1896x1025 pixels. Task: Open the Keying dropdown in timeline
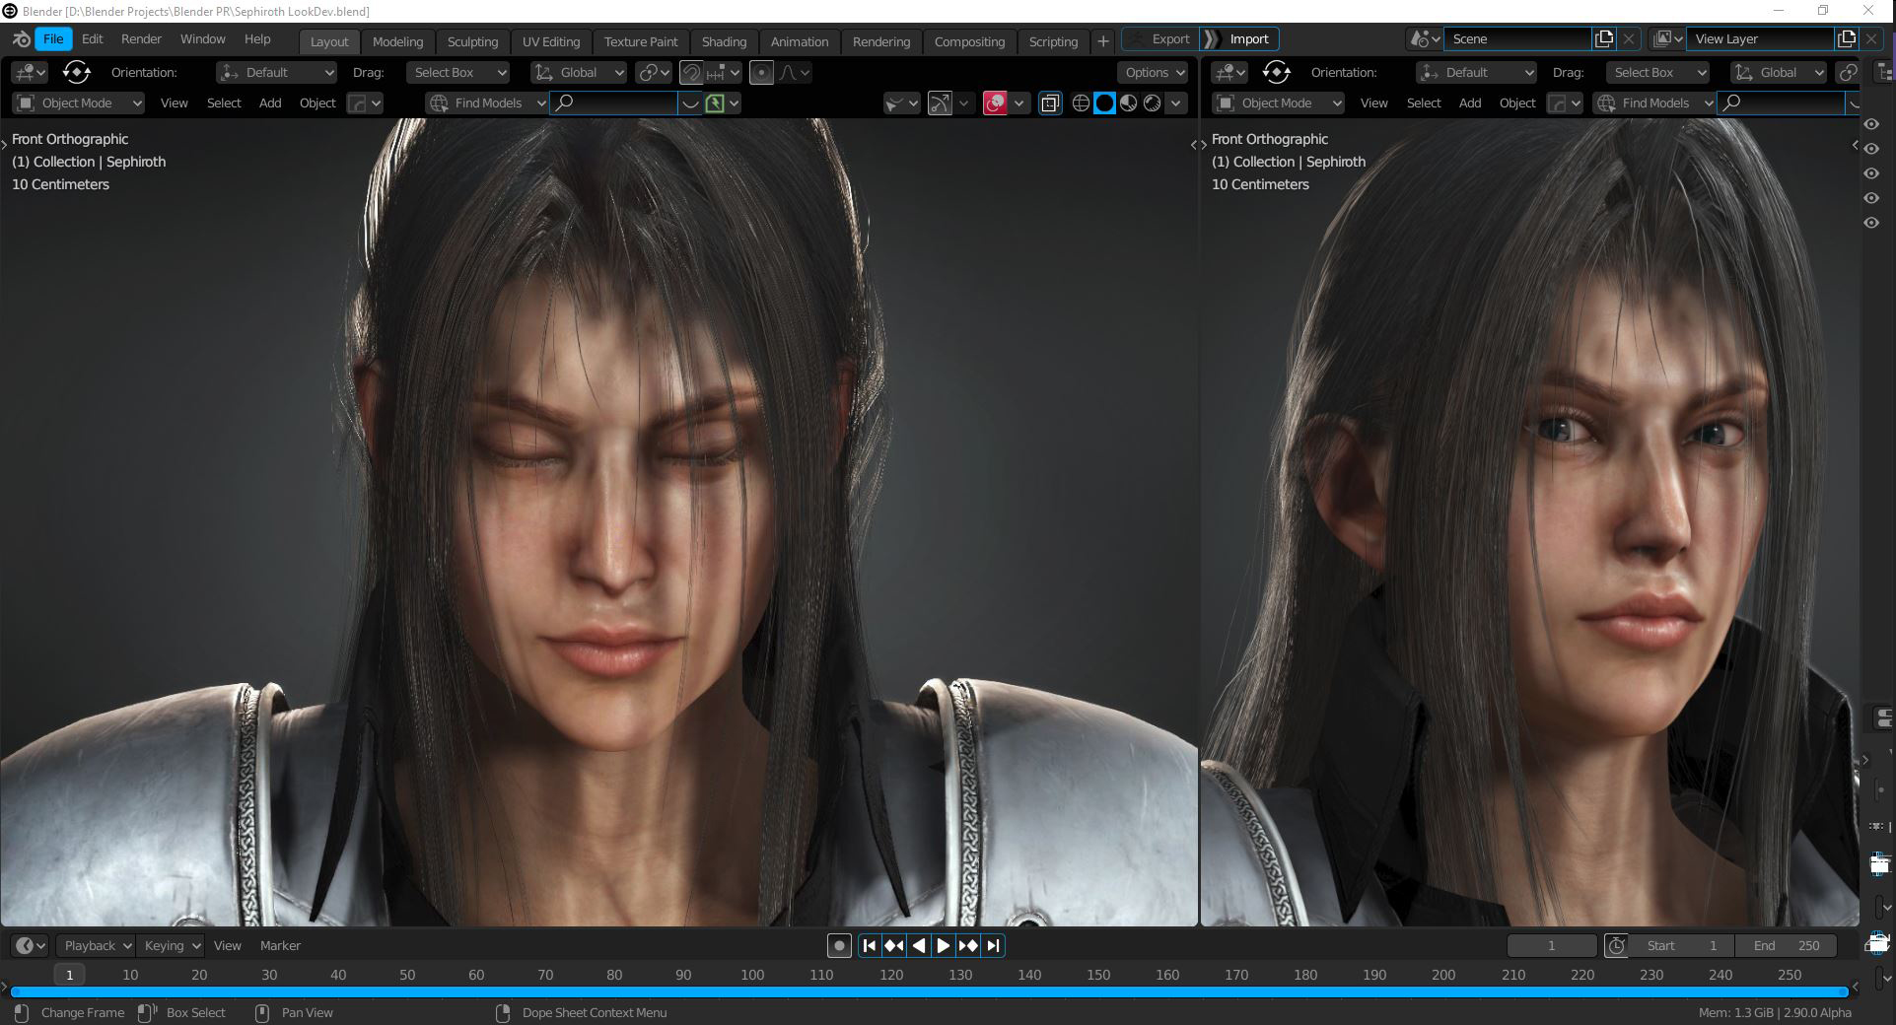click(171, 946)
